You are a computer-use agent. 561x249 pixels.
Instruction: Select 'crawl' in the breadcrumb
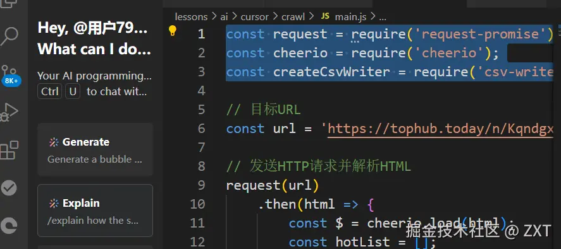point(293,17)
